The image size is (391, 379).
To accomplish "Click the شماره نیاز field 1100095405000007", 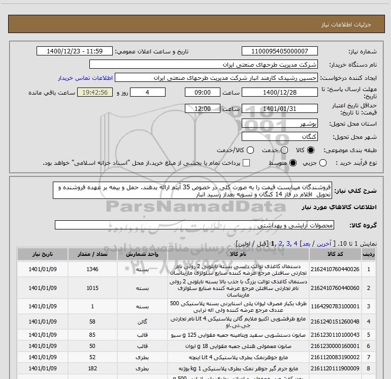I will (279, 51).
